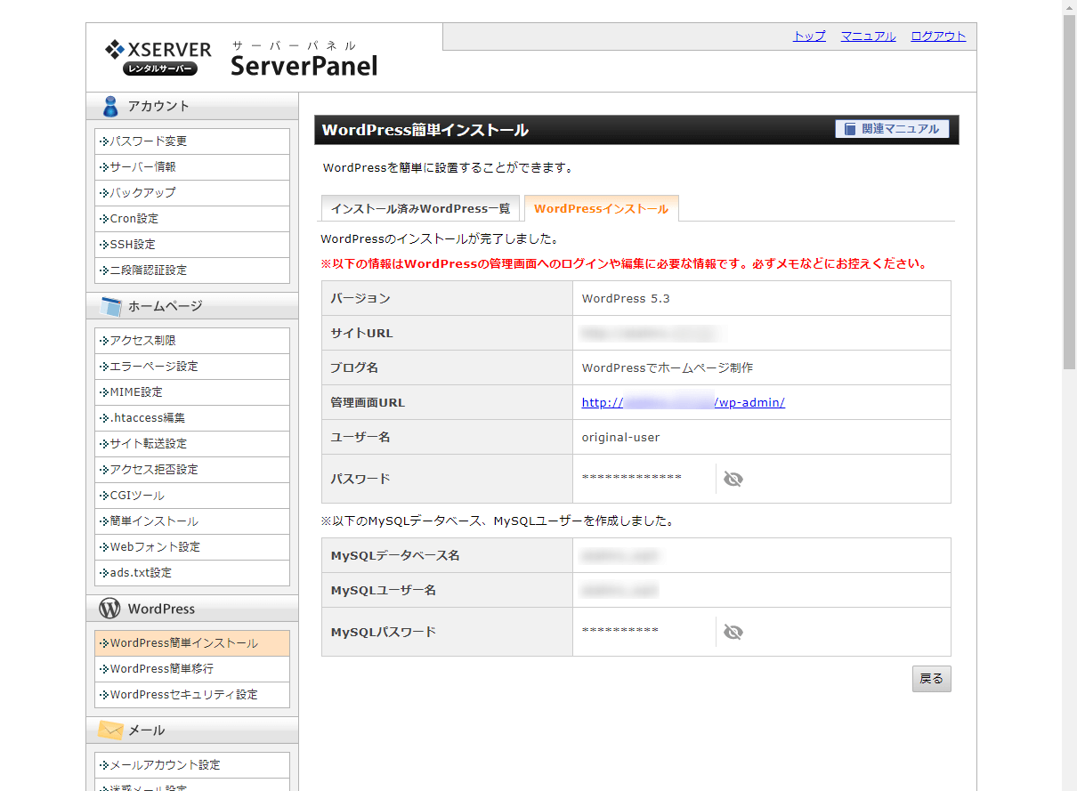The width and height of the screenshot is (1077, 791).
Task: Click the 'WordPressでホームページ制作' blog name
Action: 668,368
